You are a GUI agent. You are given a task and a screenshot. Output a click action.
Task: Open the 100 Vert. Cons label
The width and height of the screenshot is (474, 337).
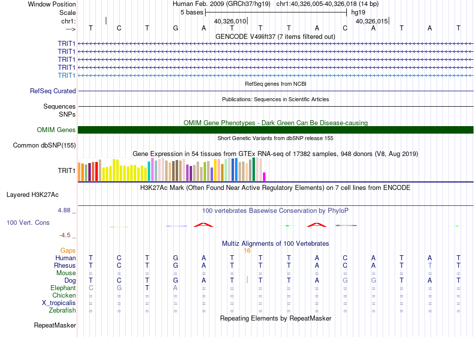coord(28,222)
